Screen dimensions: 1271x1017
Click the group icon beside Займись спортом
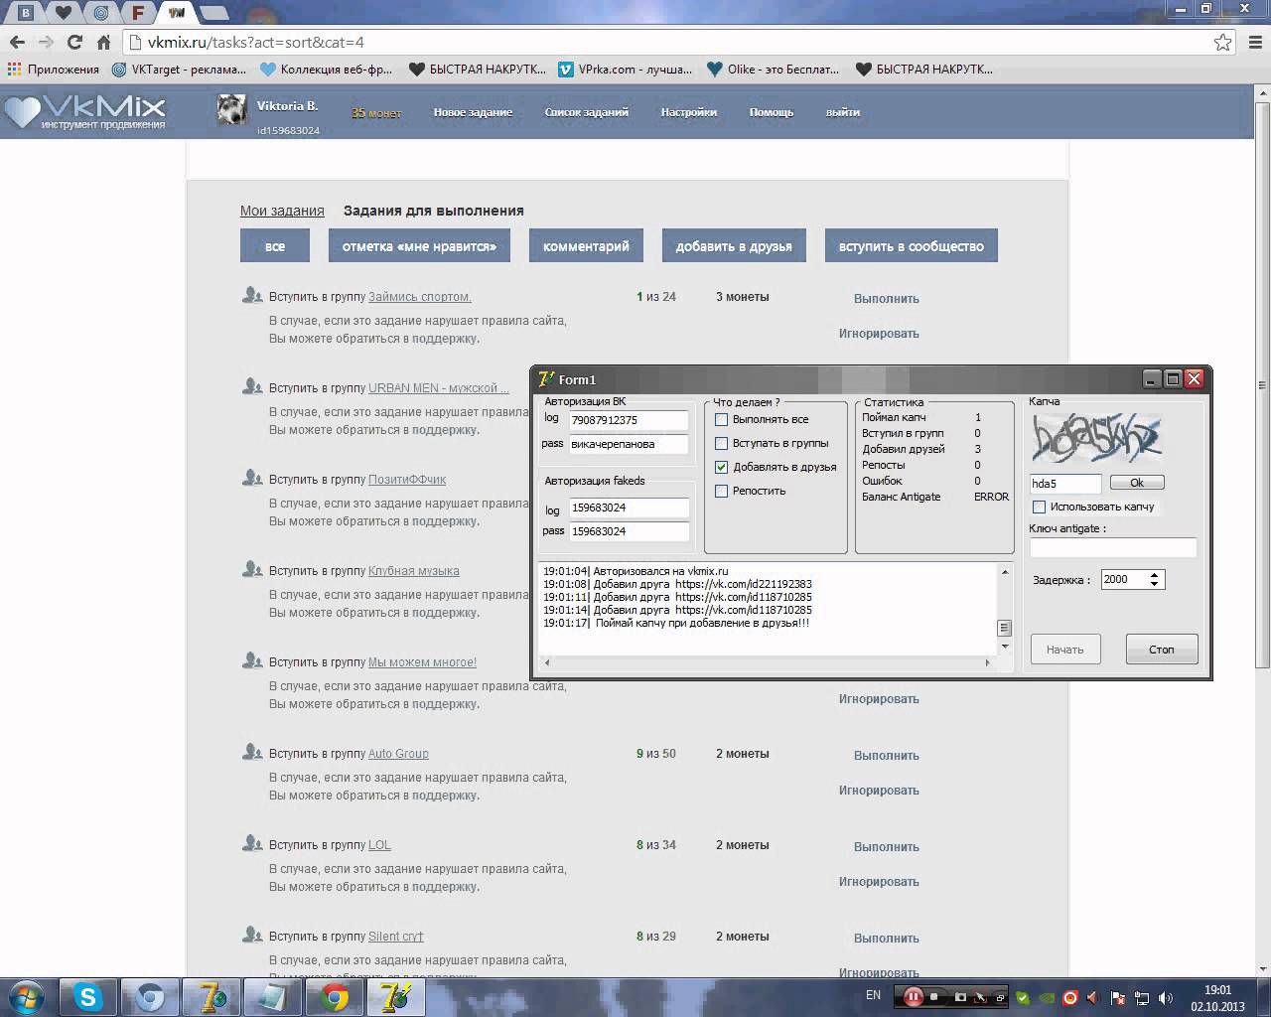coord(251,296)
